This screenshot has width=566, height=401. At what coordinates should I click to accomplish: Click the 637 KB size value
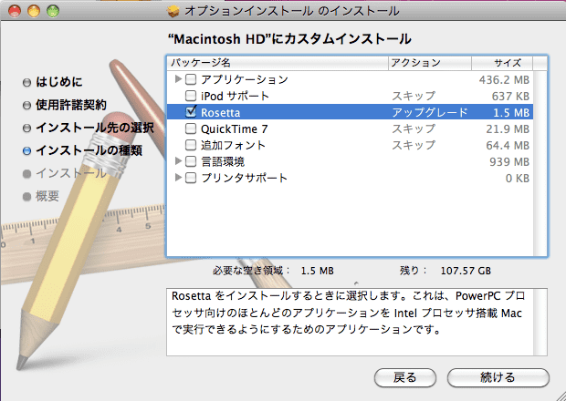(x=510, y=97)
